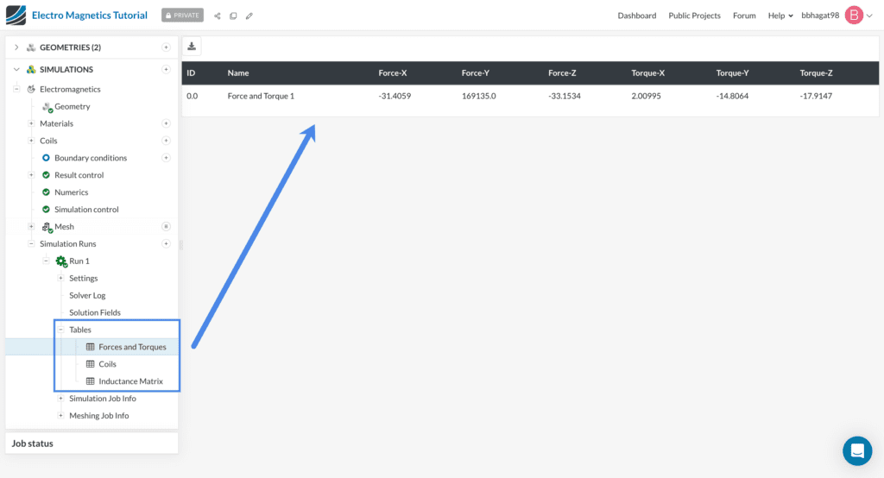Download the table results
Screen dimensions: 884x478
(192, 47)
